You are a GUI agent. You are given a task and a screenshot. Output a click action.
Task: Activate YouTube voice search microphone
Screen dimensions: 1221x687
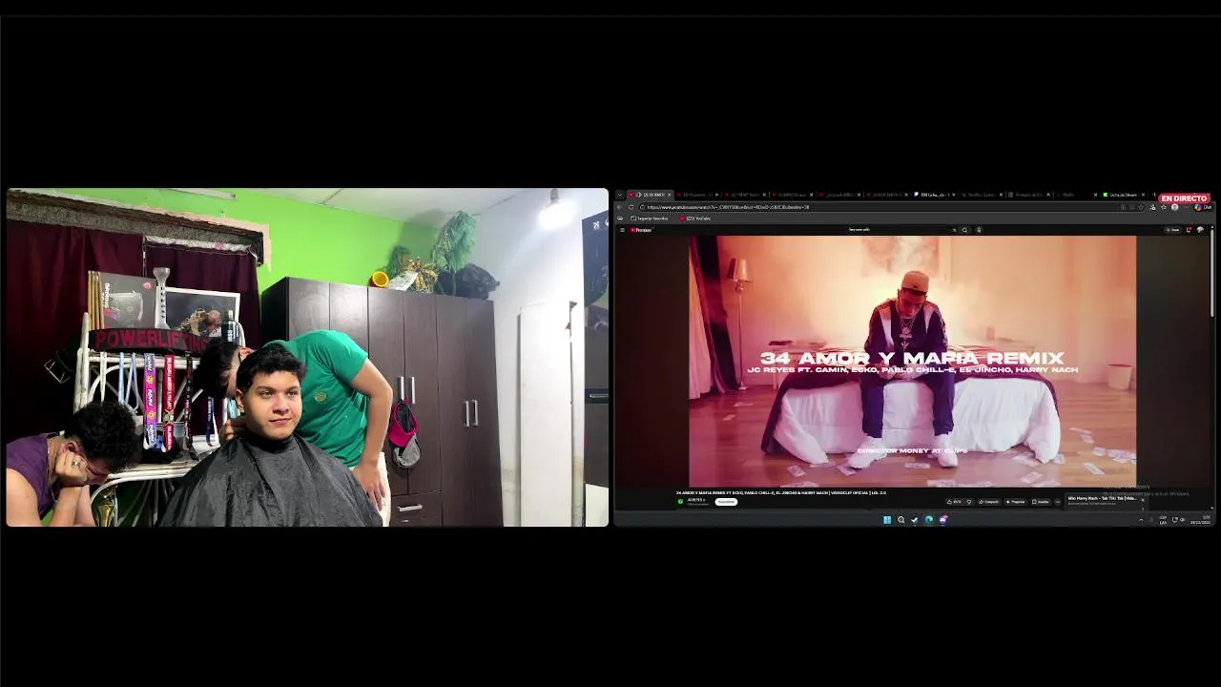[979, 230]
